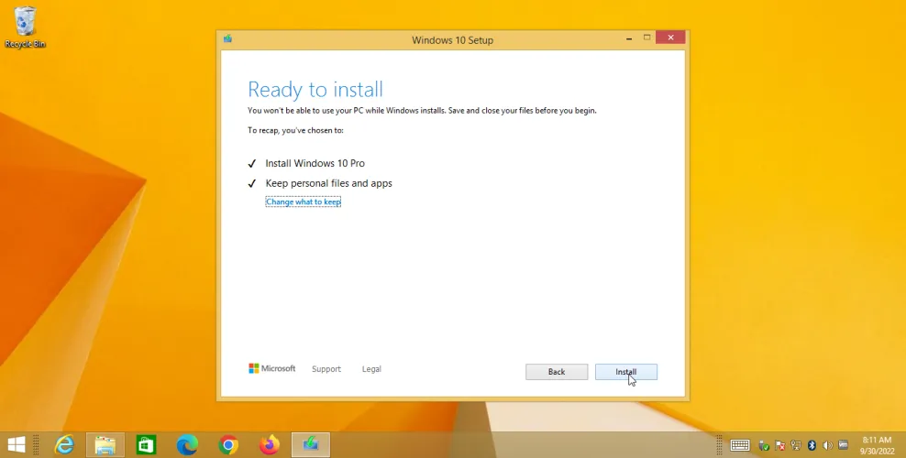
Task: Open Action Center flag tray icon
Action: tap(779, 446)
